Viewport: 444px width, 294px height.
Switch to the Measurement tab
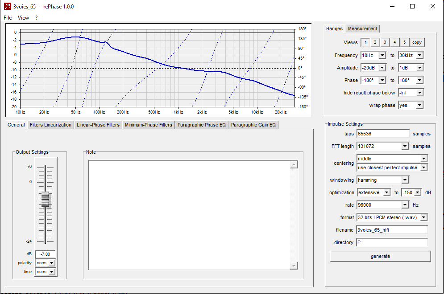pos(362,29)
